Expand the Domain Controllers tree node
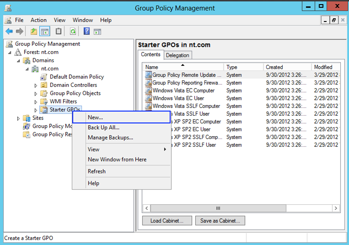 tap(36, 85)
